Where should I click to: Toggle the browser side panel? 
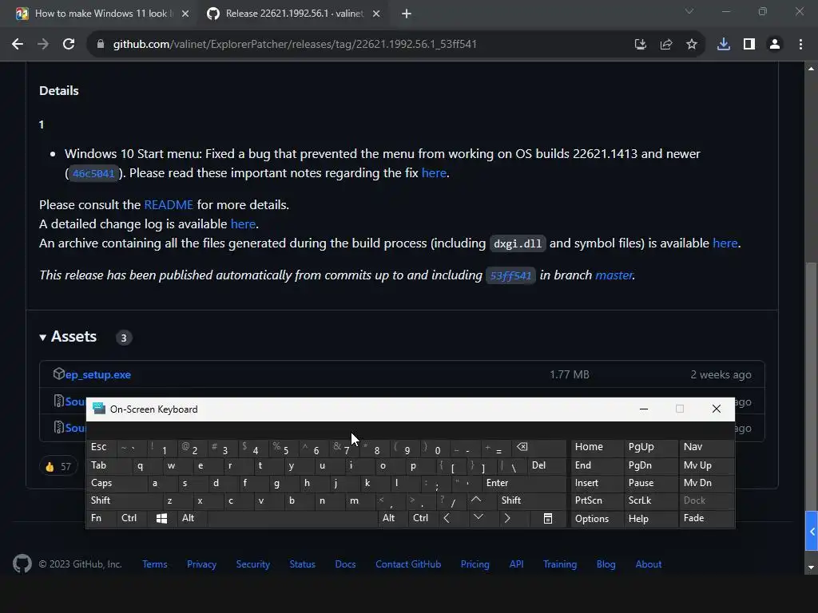pos(749,45)
